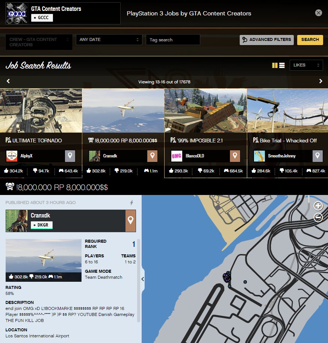Open the LIKES sort dropdown
Image resolution: width=328 pixels, height=343 pixels.
[306, 65]
